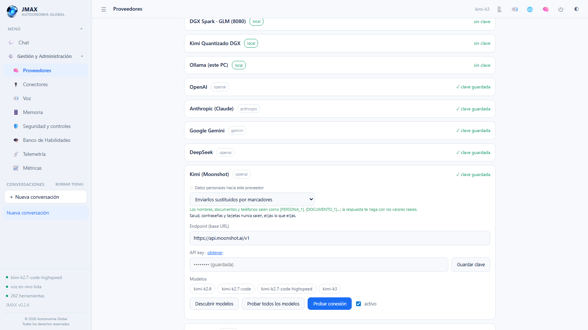588x330 pixels.
Task: Follow the obtener API key link
Action: pos(215,253)
